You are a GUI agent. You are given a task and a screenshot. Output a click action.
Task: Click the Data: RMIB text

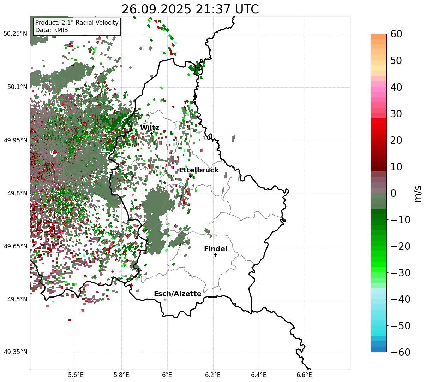point(52,30)
